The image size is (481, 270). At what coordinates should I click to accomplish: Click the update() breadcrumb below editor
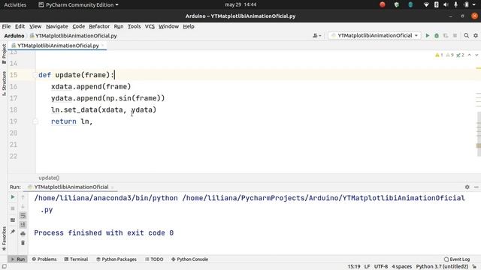click(x=49, y=178)
